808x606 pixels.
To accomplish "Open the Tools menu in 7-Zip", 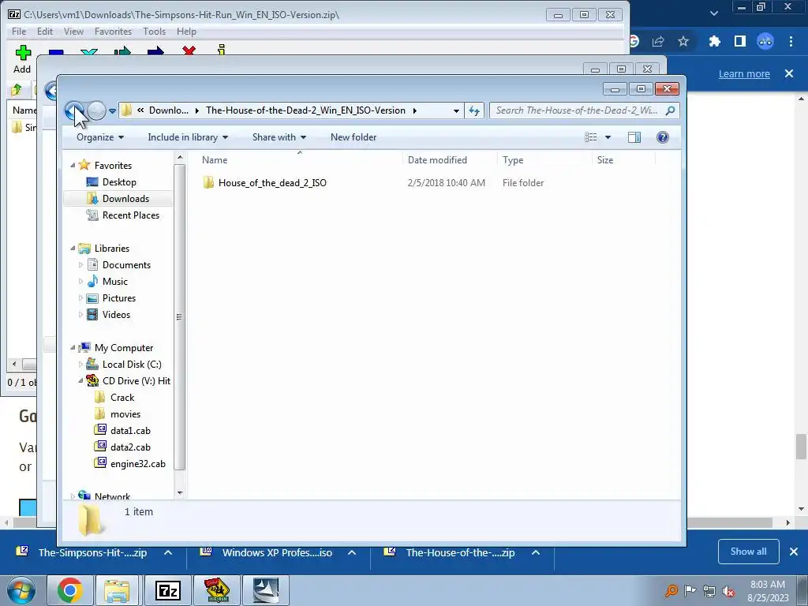I will tap(154, 32).
